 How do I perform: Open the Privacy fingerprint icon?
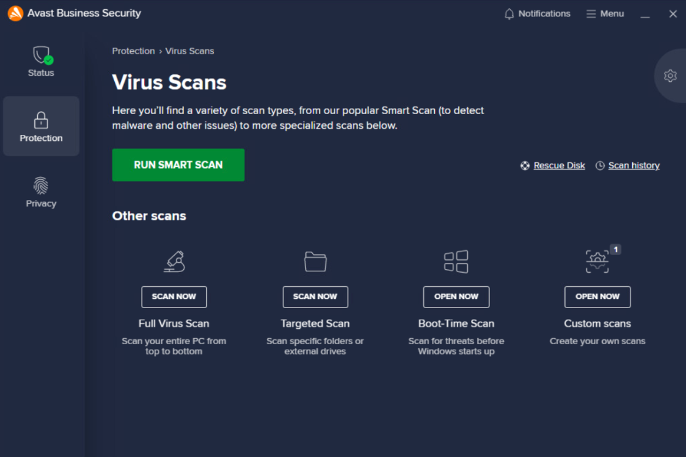coord(41,185)
